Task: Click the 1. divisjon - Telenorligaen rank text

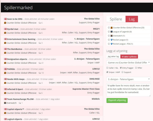Action: click(x=87, y=39)
